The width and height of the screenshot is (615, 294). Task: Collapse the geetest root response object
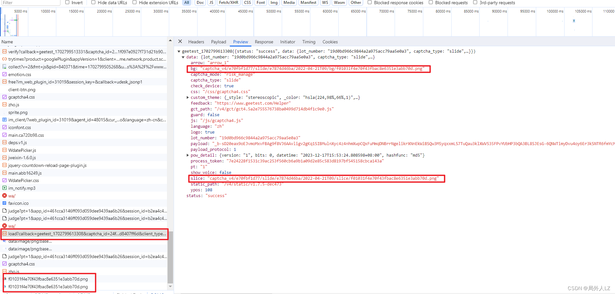click(179, 51)
